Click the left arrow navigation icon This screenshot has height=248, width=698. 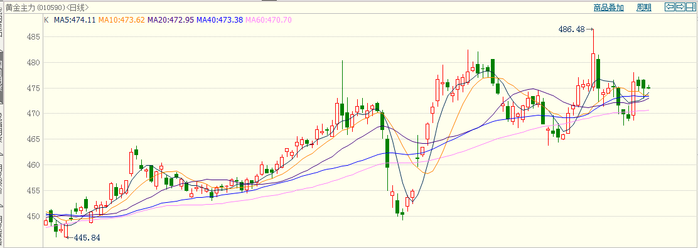(670, 7)
